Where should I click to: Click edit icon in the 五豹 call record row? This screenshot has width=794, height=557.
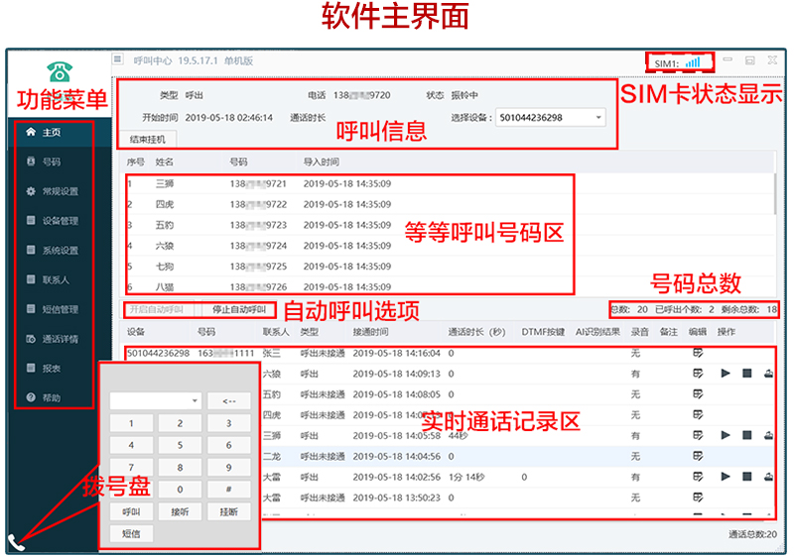click(x=698, y=393)
